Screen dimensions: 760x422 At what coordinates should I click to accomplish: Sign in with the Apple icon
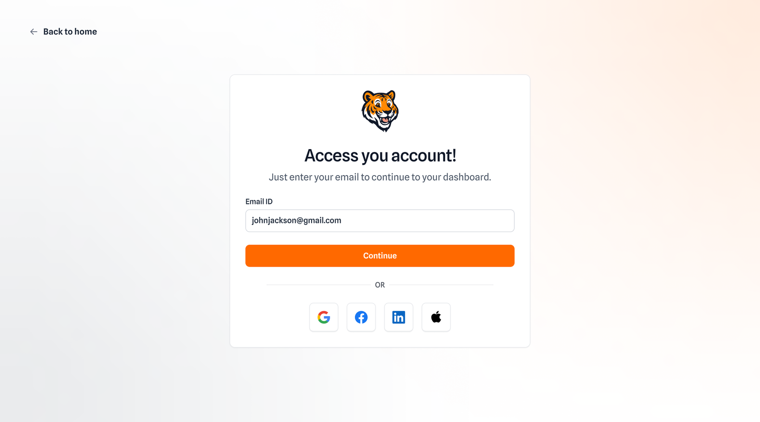click(436, 317)
